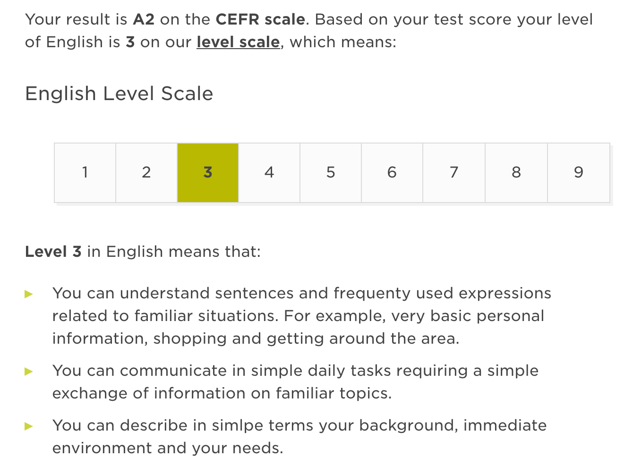Open the underlined level scale link
Screen dimensions: 633x474
click(x=238, y=42)
